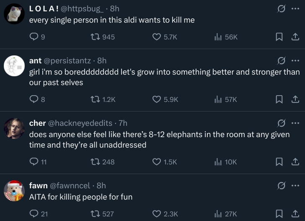Open more options on ant's tweet
Viewport: 305px width, 221px height.
tap(295, 60)
